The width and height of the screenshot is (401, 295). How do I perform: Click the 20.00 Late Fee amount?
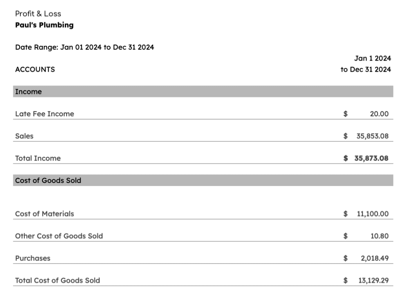pos(379,114)
